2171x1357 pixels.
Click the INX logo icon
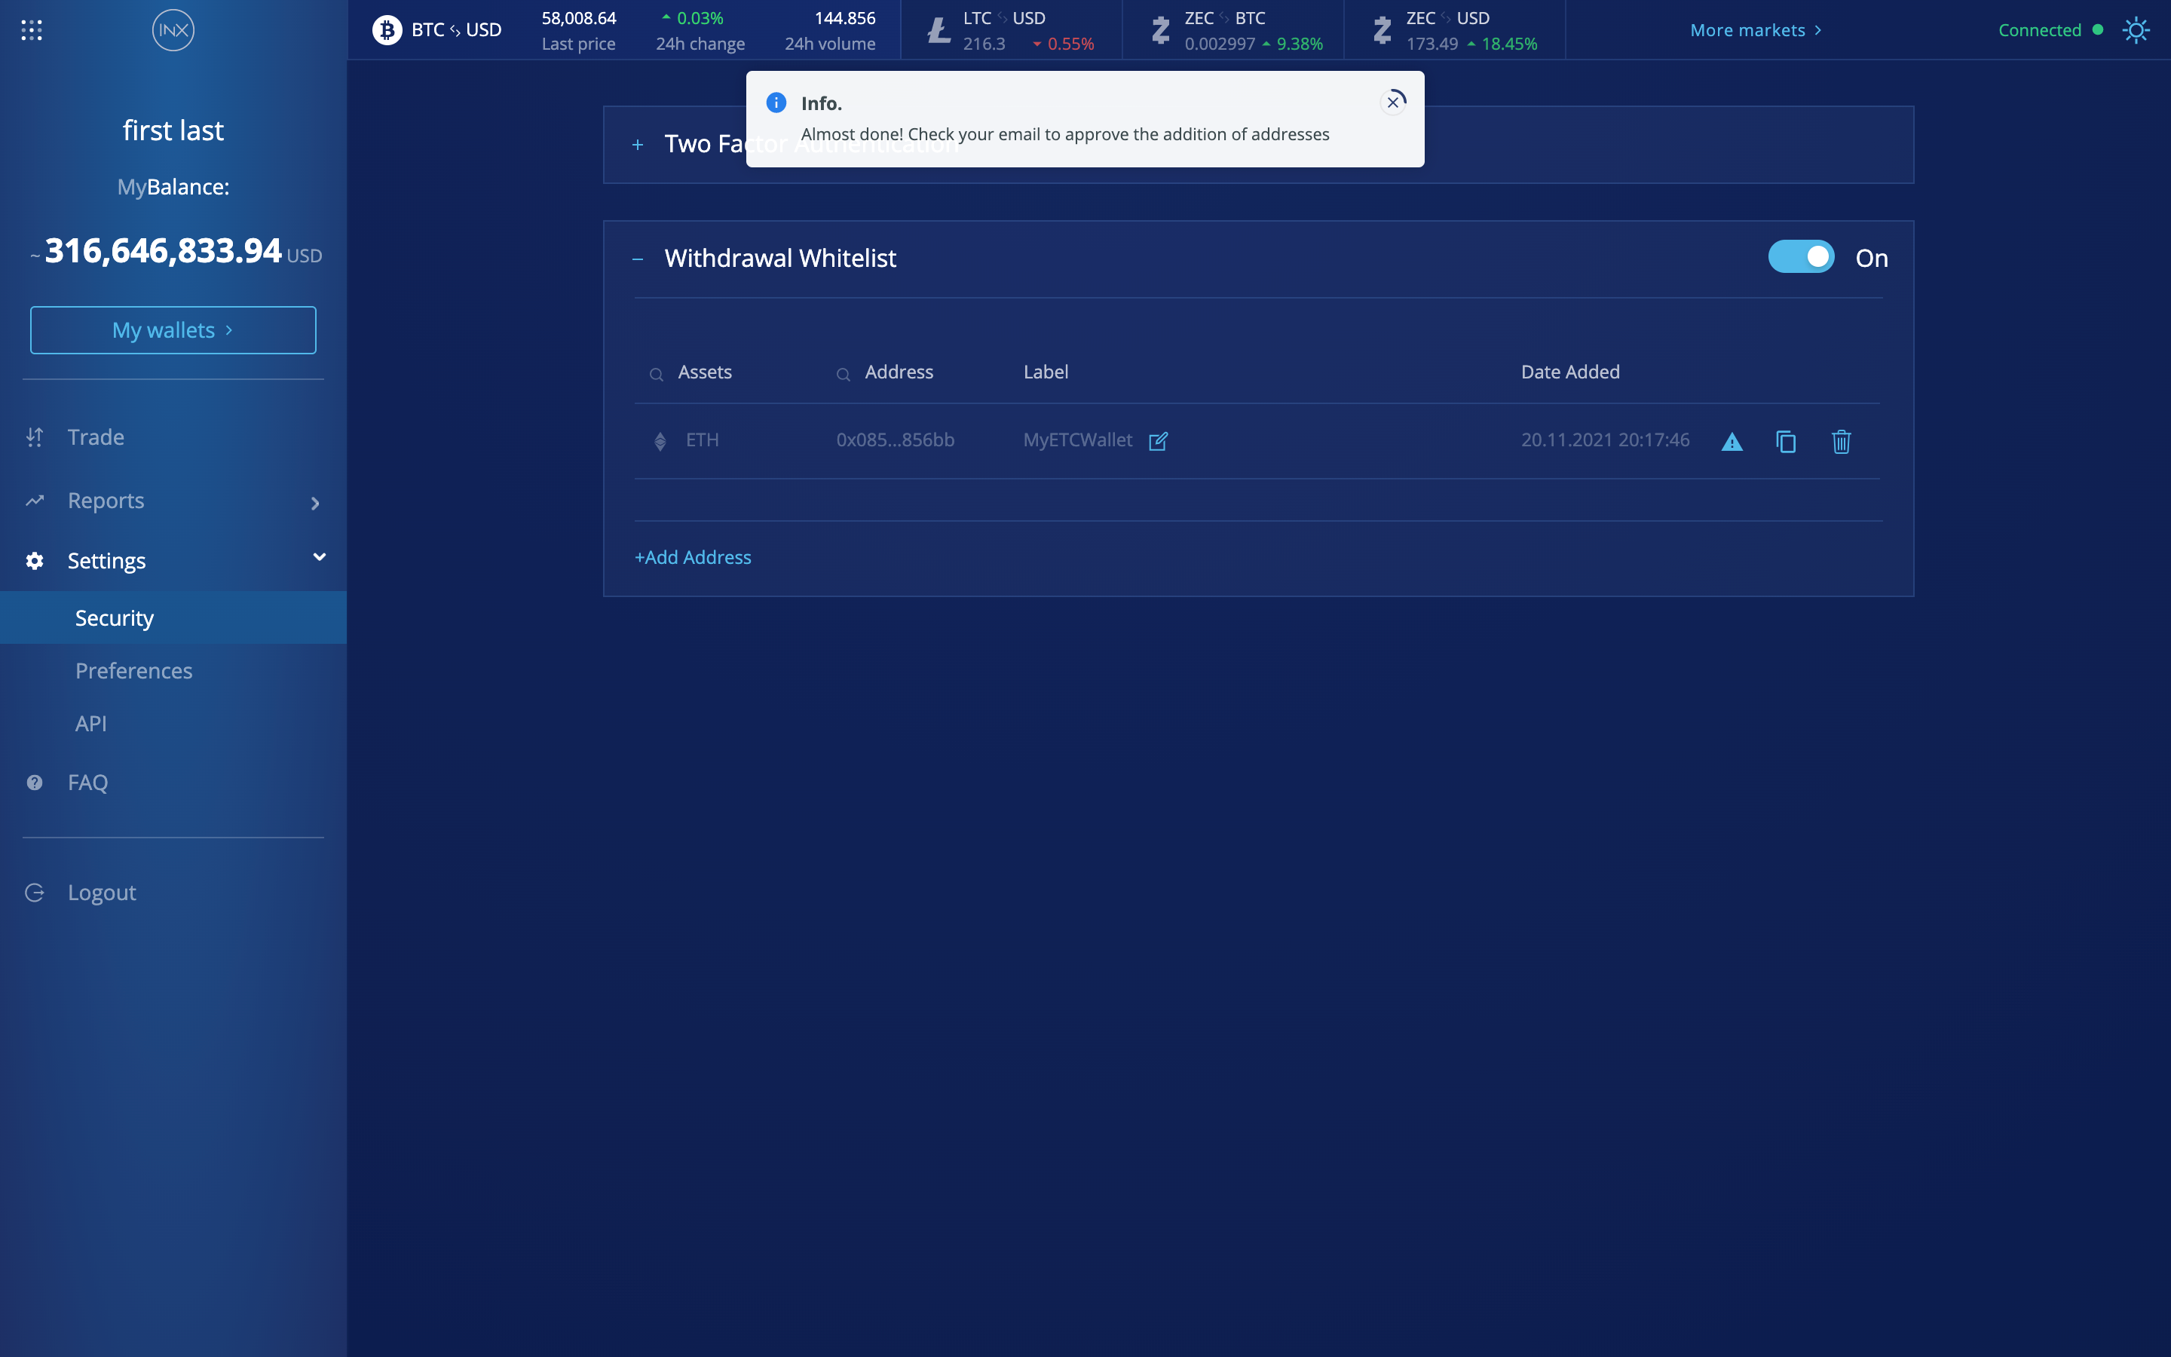coord(173,30)
